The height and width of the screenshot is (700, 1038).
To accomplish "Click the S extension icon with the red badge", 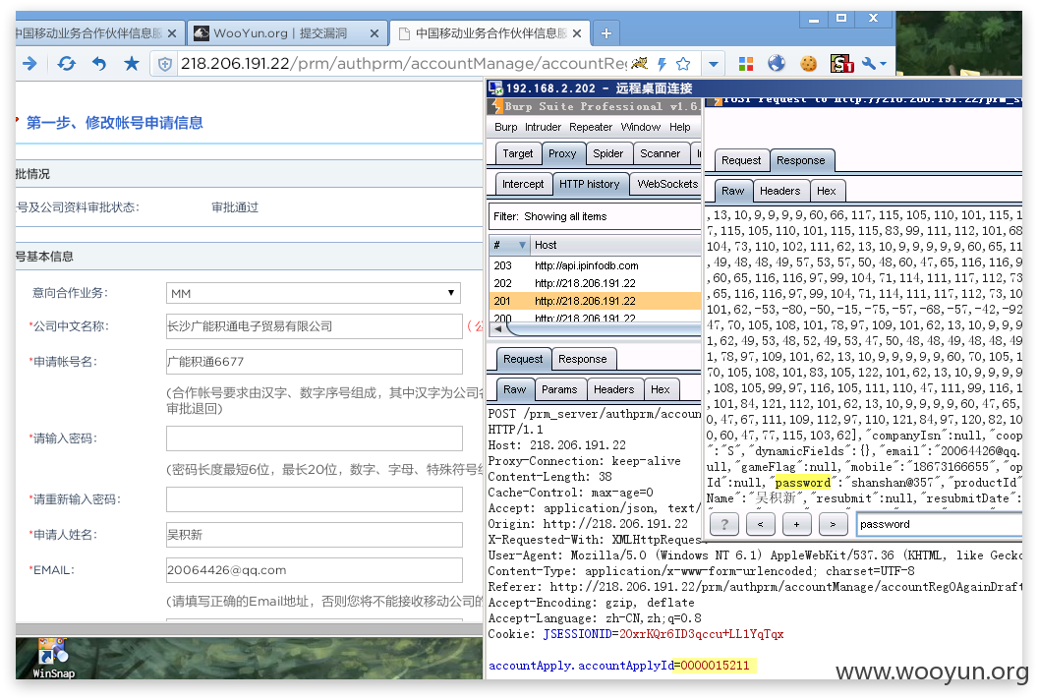I will (841, 64).
